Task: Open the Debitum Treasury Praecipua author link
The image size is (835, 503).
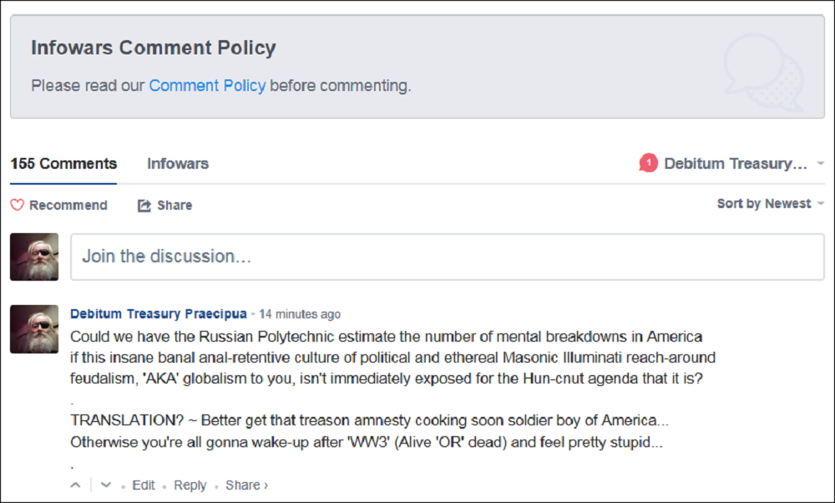Action: tap(159, 314)
